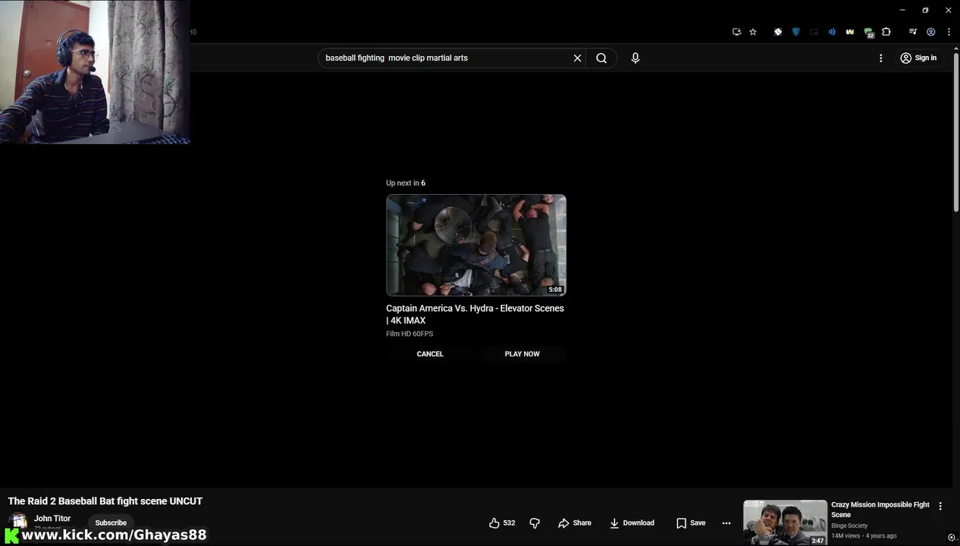Start voice search with microphone icon
This screenshot has height=546, width=960.
(x=635, y=58)
